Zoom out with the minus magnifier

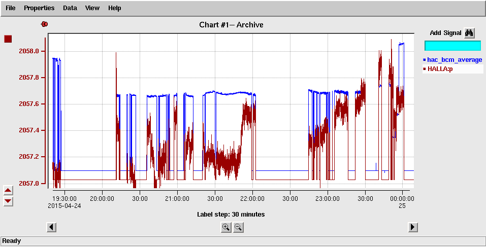pos(238,227)
